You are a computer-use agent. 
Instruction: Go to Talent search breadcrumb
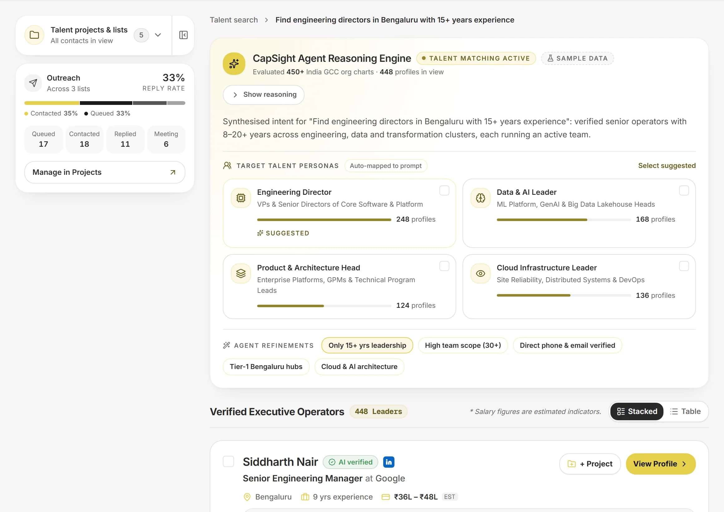pyautogui.click(x=234, y=20)
